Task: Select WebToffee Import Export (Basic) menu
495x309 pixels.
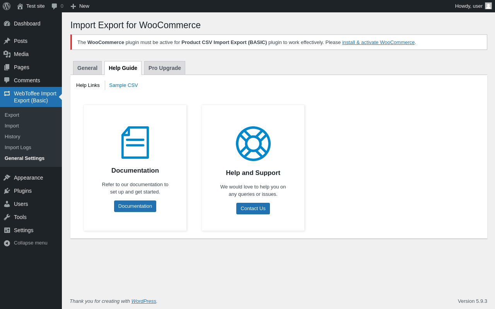Action: [31, 97]
